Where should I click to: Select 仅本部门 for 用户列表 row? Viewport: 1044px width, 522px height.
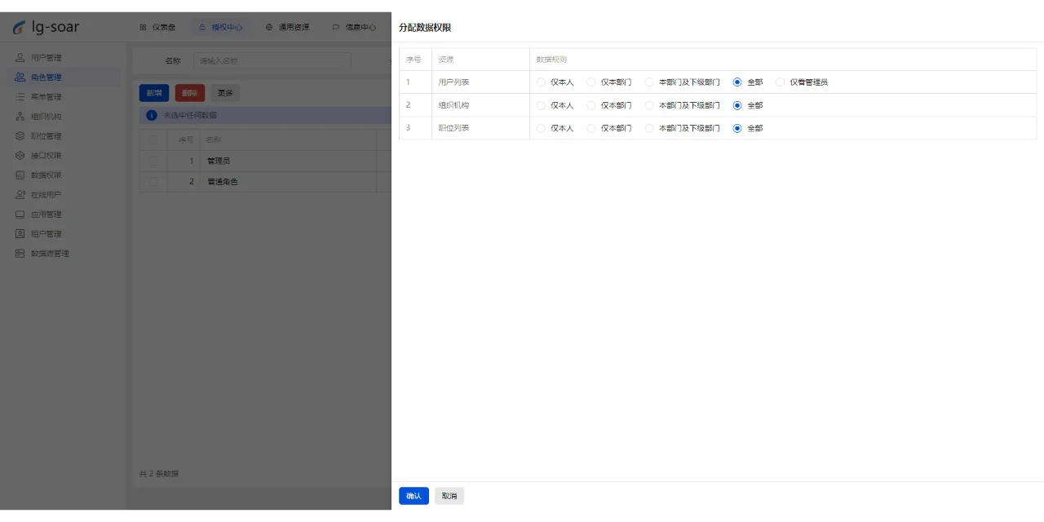[591, 82]
